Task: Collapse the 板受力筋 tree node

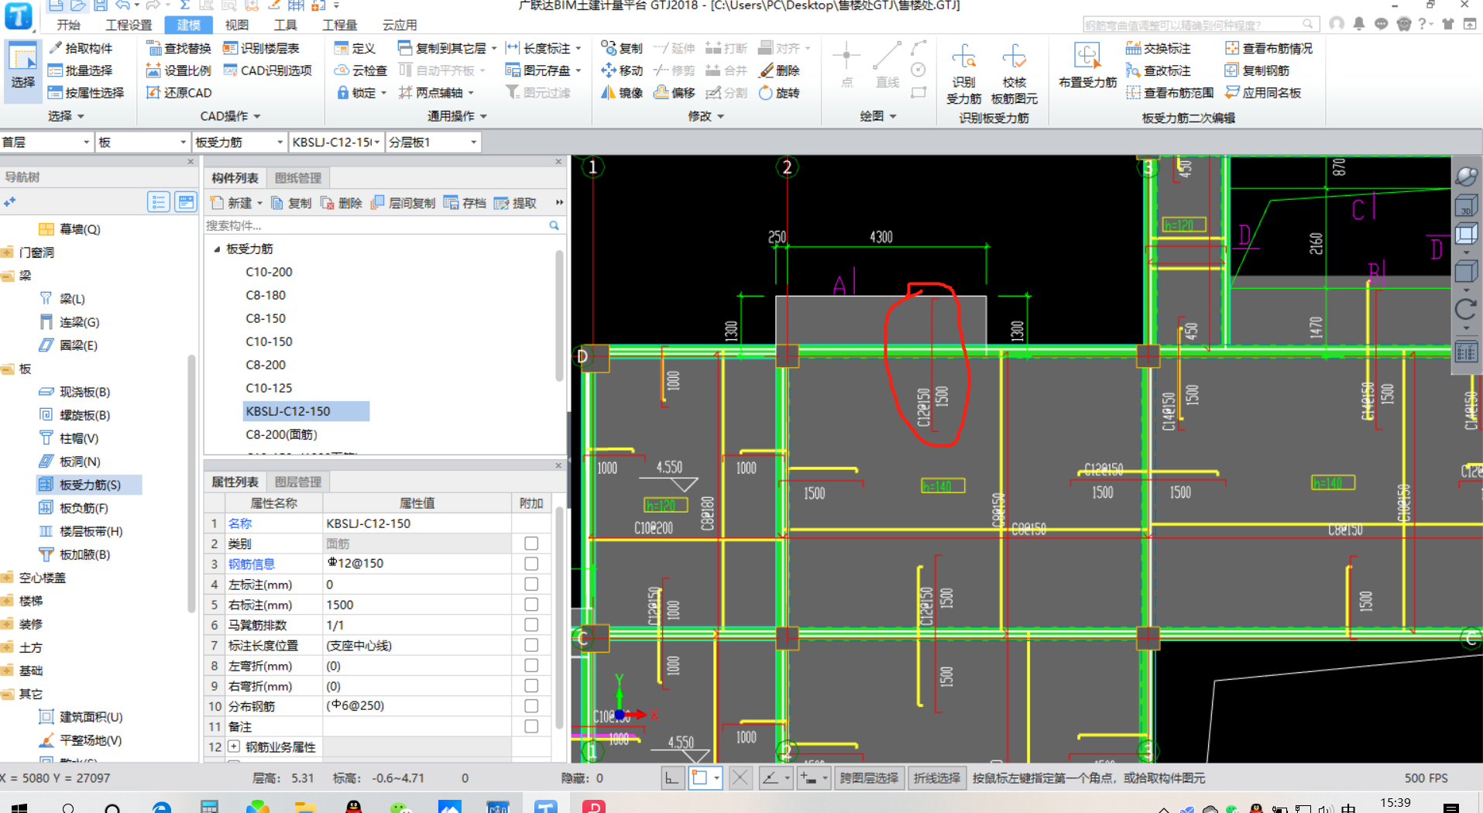Action: [217, 249]
